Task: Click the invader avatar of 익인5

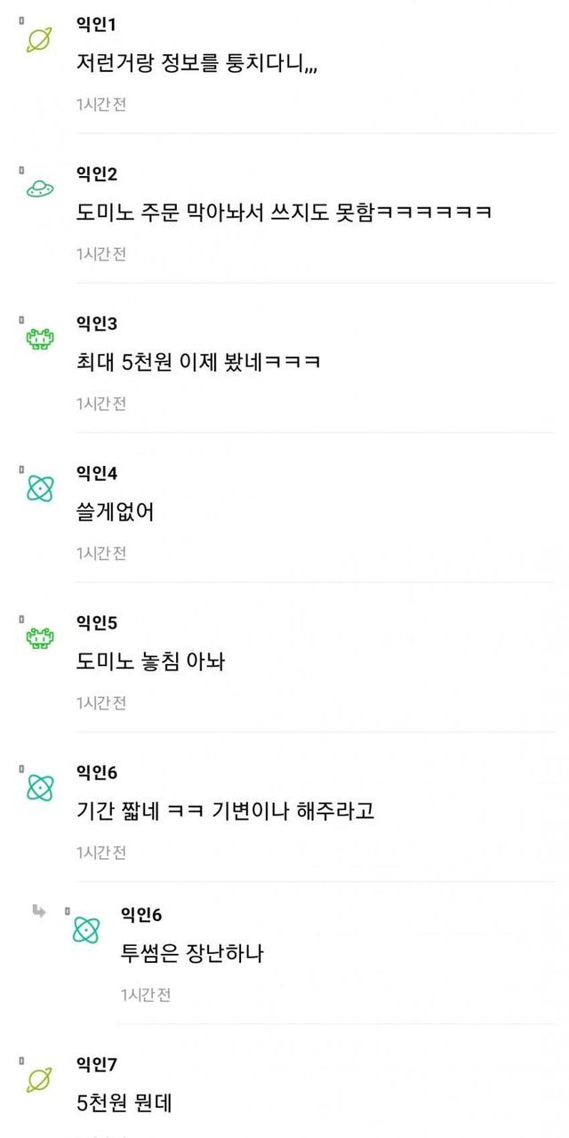Action: (39, 637)
